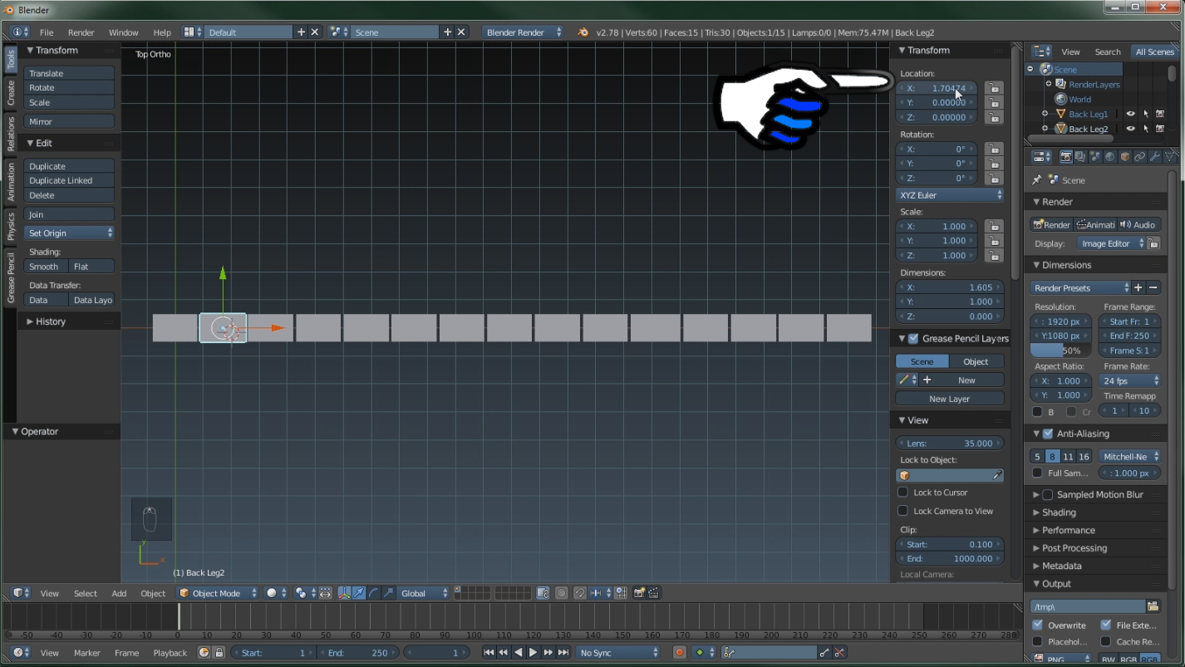The image size is (1185, 667).
Task: Click the New Layer button
Action: [x=950, y=399]
